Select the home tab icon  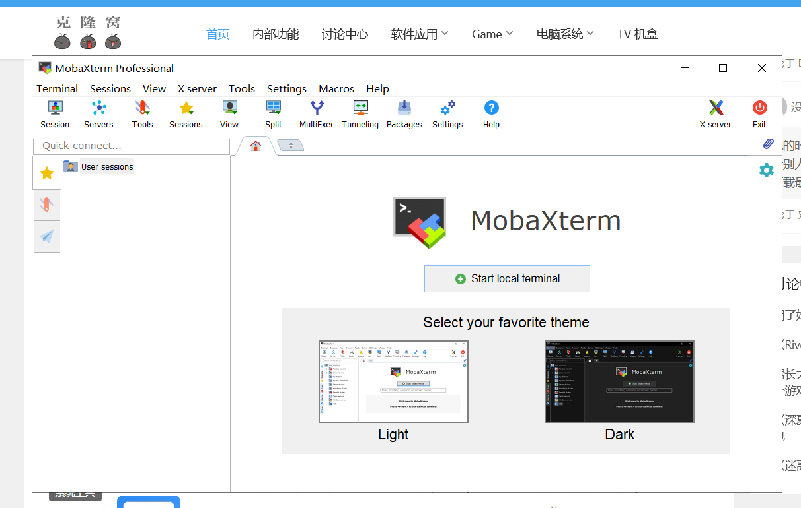(255, 146)
